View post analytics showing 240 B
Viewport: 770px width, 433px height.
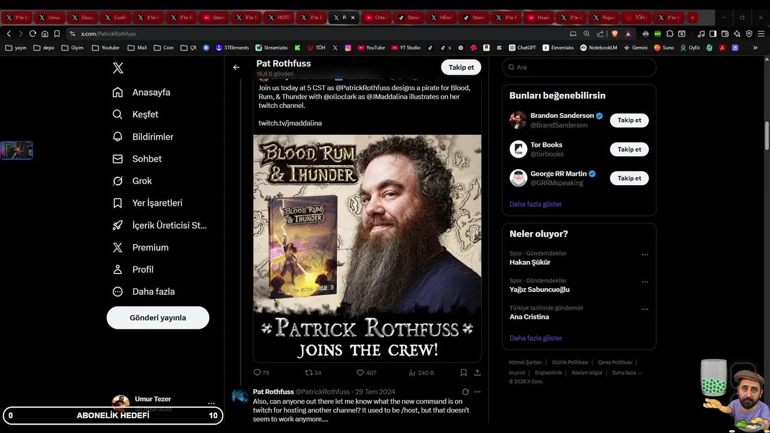click(x=421, y=373)
